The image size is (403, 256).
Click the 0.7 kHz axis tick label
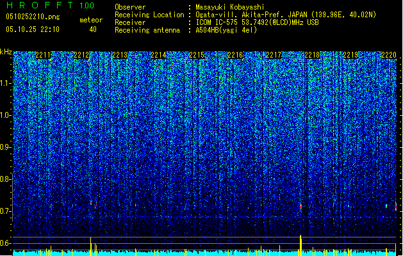[x=5, y=211]
